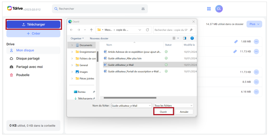Open more options for last 11.73 KB file
This screenshot has width=269, height=138.
tap(256, 72)
